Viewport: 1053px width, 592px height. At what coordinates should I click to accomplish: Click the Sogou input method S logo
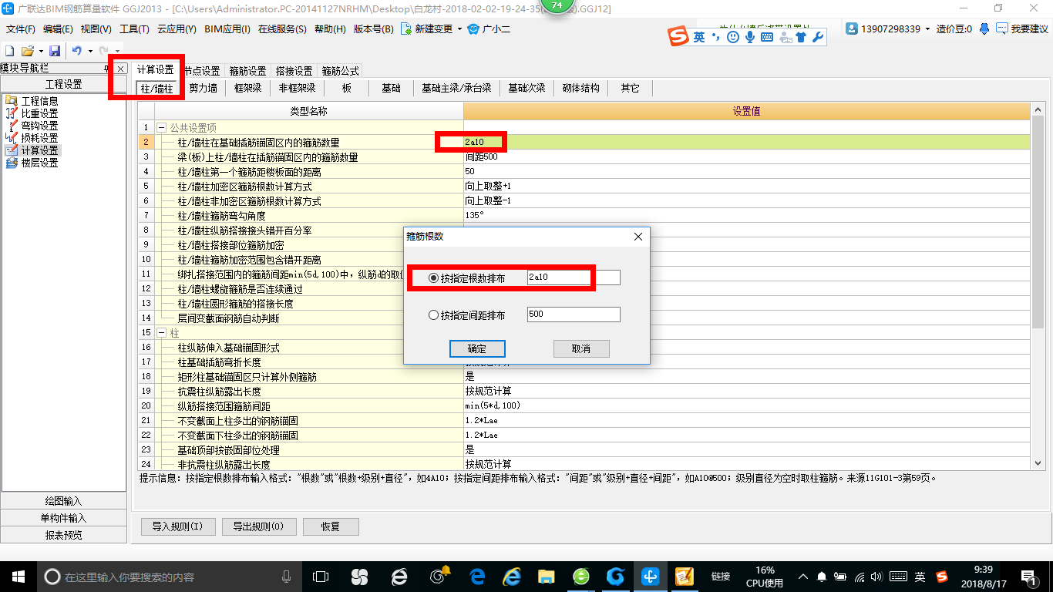pyautogui.click(x=678, y=36)
